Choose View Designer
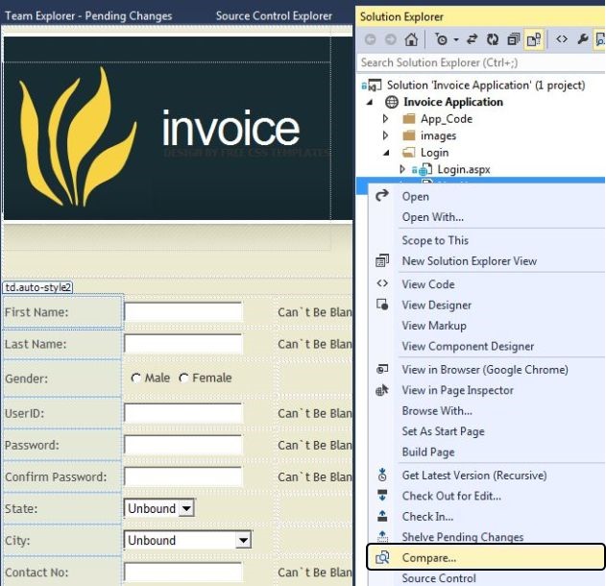The height and width of the screenshot is (586, 606). click(436, 305)
